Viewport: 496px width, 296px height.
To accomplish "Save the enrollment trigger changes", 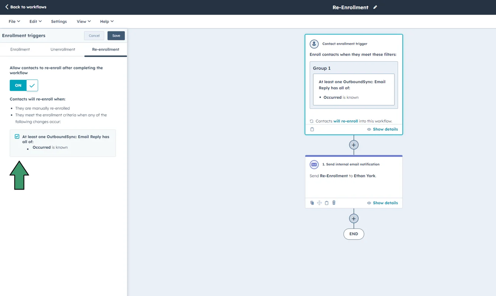I will pos(116,35).
